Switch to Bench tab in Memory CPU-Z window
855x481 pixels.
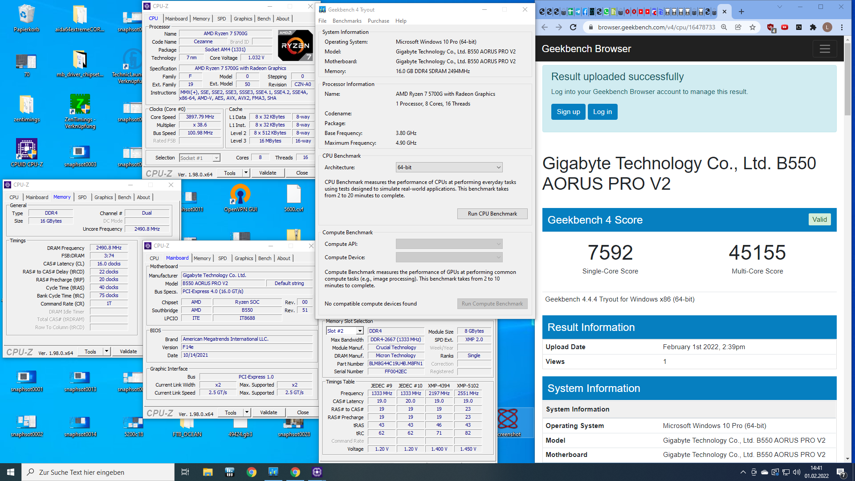click(x=125, y=197)
